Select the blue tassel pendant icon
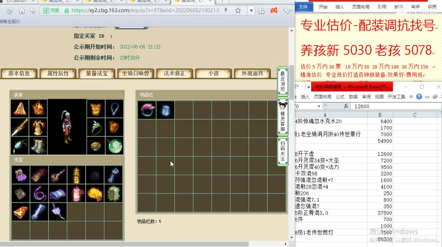 pos(20,146)
